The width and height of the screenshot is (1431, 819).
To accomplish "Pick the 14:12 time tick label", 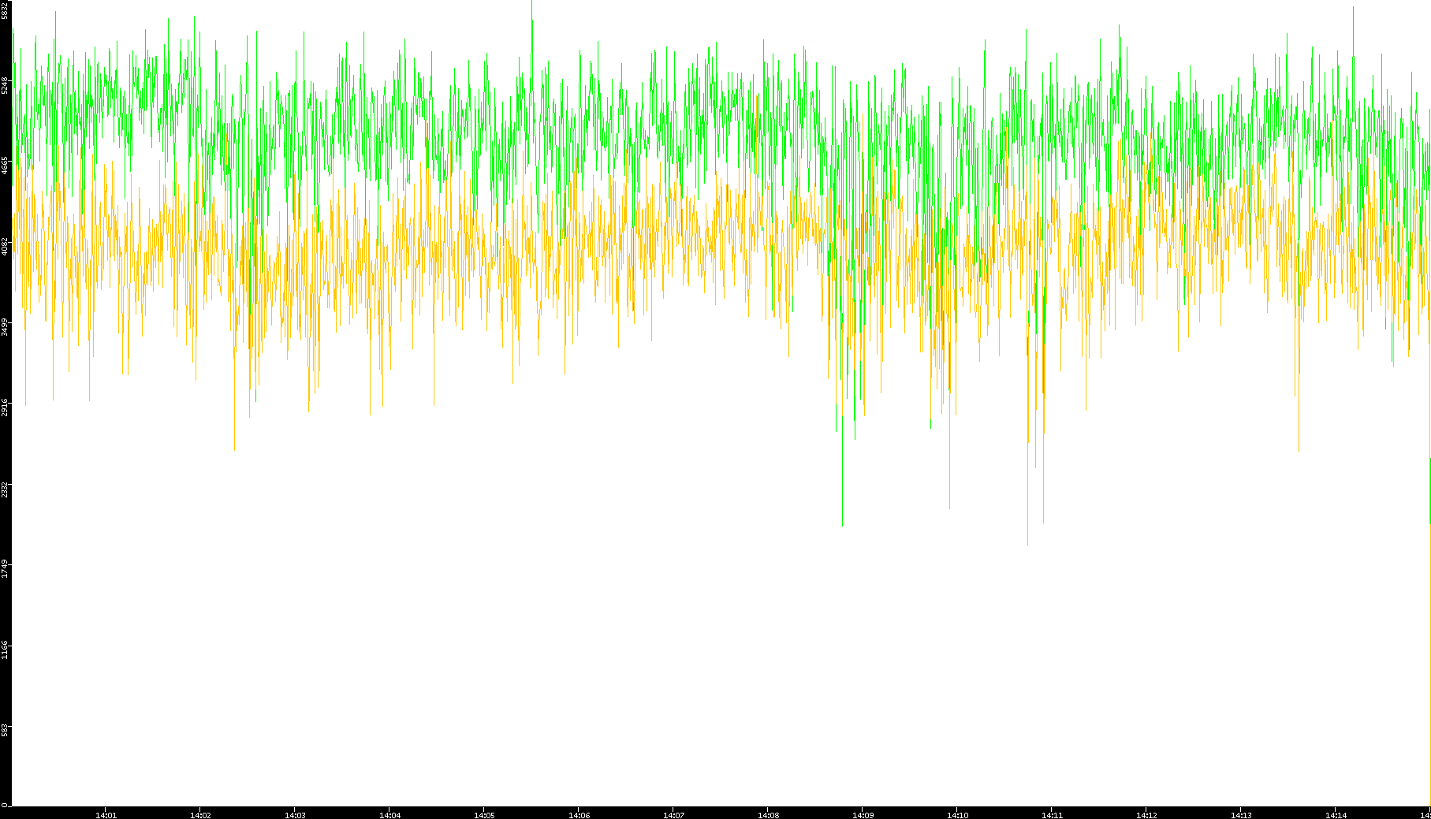I will [x=1146, y=815].
